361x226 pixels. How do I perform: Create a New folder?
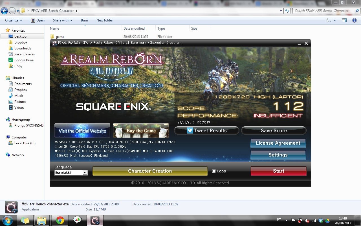point(105,20)
